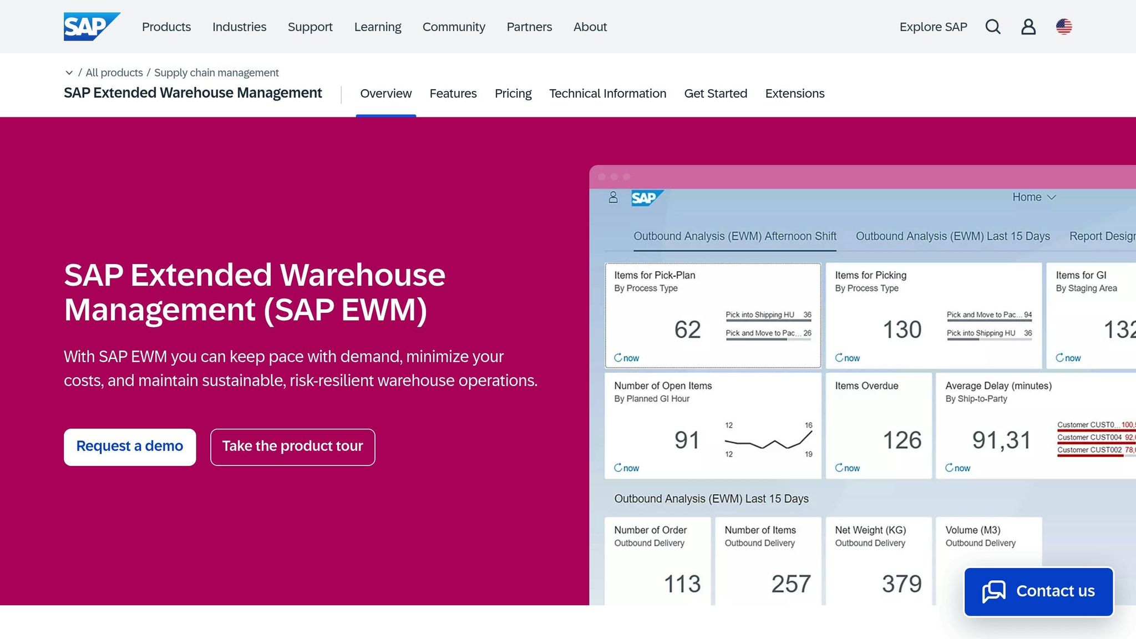This screenshot has width=1136, height=639.
Task: Switch to the Get Started tab
Action: point(716,93)
